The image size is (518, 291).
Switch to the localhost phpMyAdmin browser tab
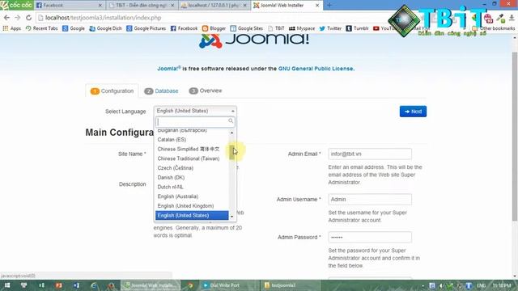tap(214, 6)
